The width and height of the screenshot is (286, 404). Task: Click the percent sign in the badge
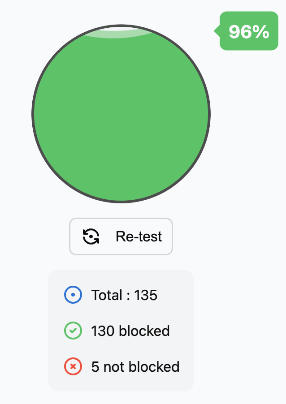[x=261, y=32]
